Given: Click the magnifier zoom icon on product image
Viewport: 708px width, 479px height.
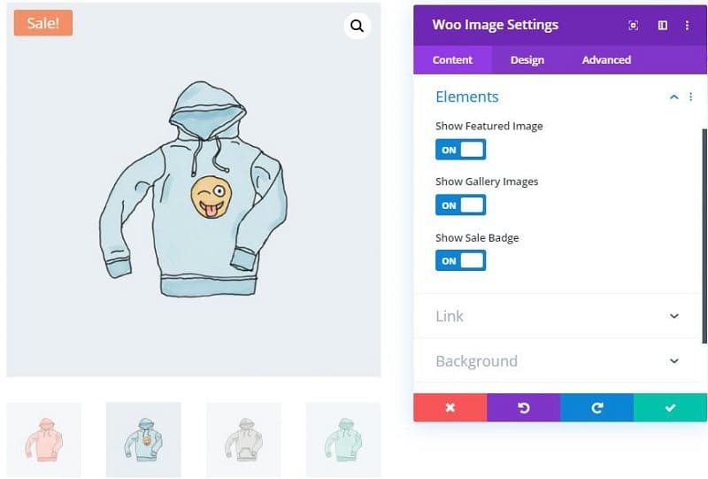Looking at the screenshot, I should (x=358, y=26).
